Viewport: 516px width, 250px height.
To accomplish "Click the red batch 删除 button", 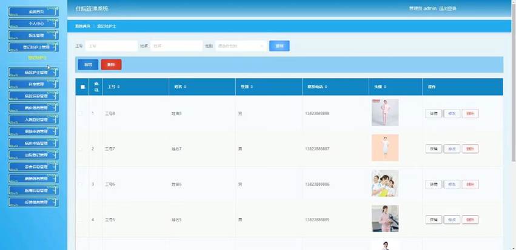I will pos(111,65).
